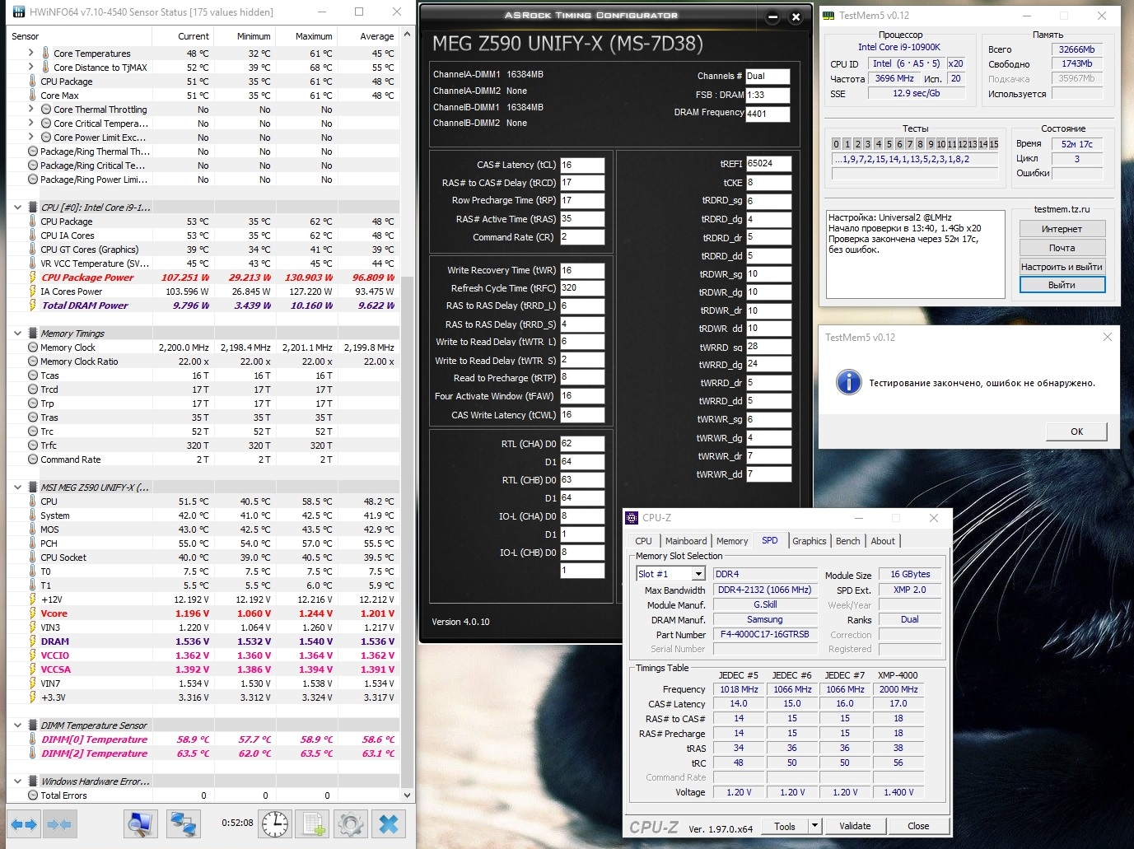Click the thermometer icon beside PCH
Screen dimensions: 1134x849
(x=33, y=543)
